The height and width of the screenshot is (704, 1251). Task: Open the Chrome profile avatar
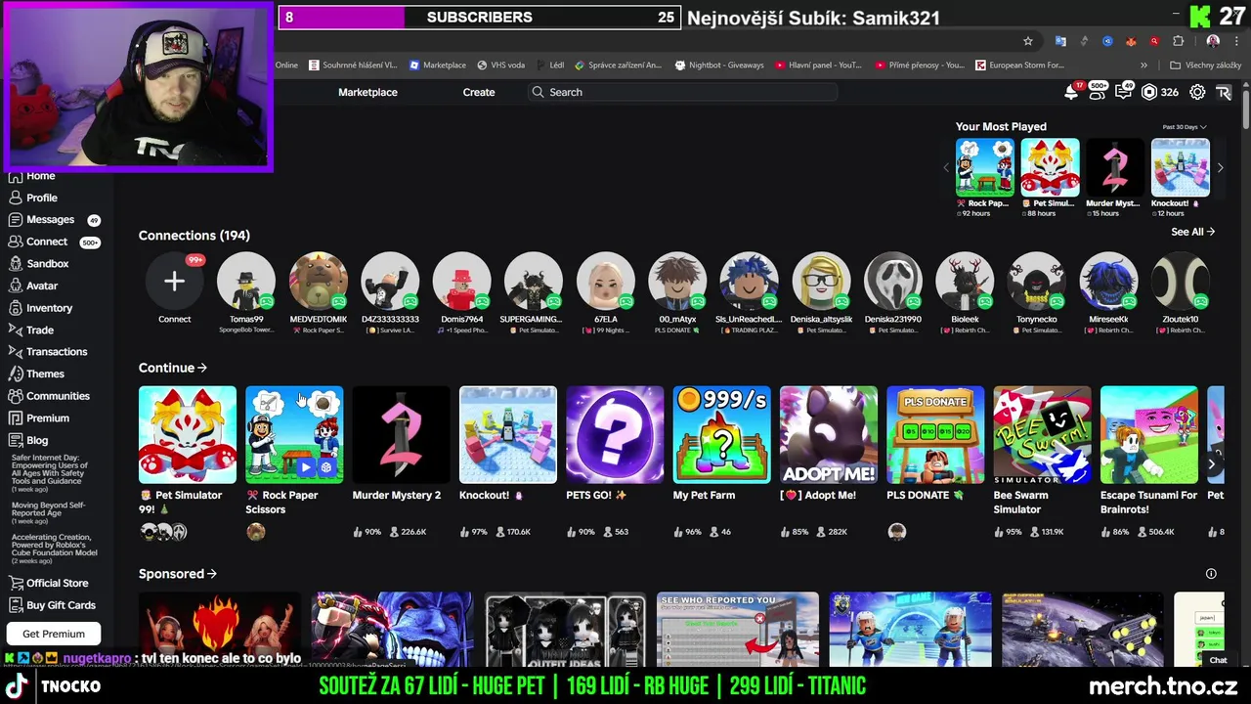[1213, 41]
